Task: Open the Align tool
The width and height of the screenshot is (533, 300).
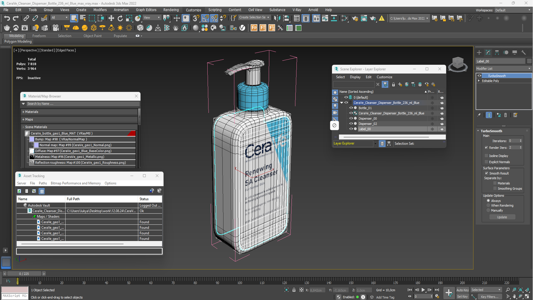Action: click(286, 18)
